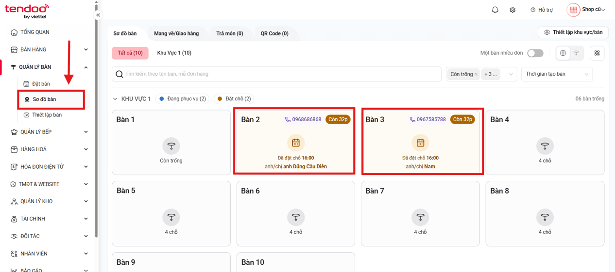Click the QR-style layout icon button

click(x=597, y=53)
